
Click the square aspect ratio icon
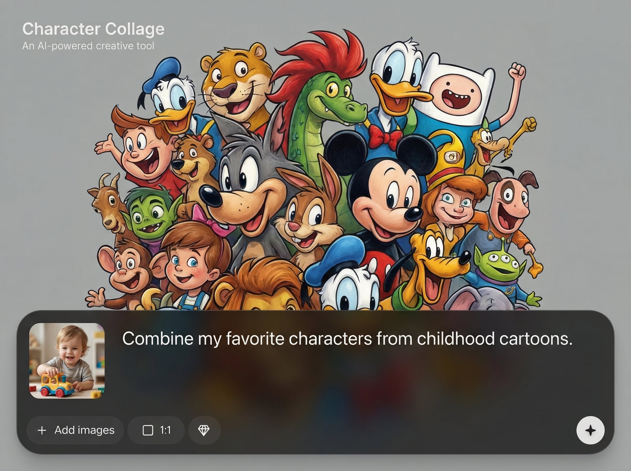148,430
